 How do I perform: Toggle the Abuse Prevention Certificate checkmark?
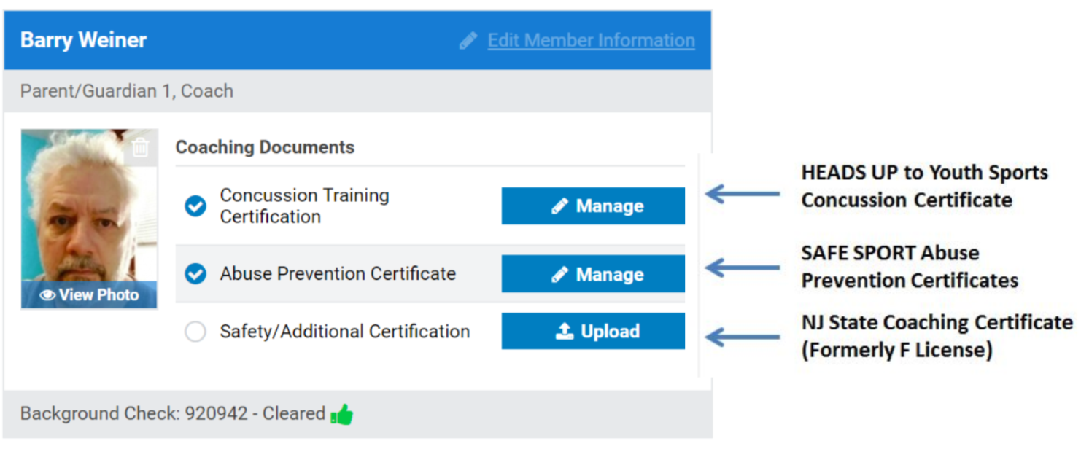tap(195, 274)
